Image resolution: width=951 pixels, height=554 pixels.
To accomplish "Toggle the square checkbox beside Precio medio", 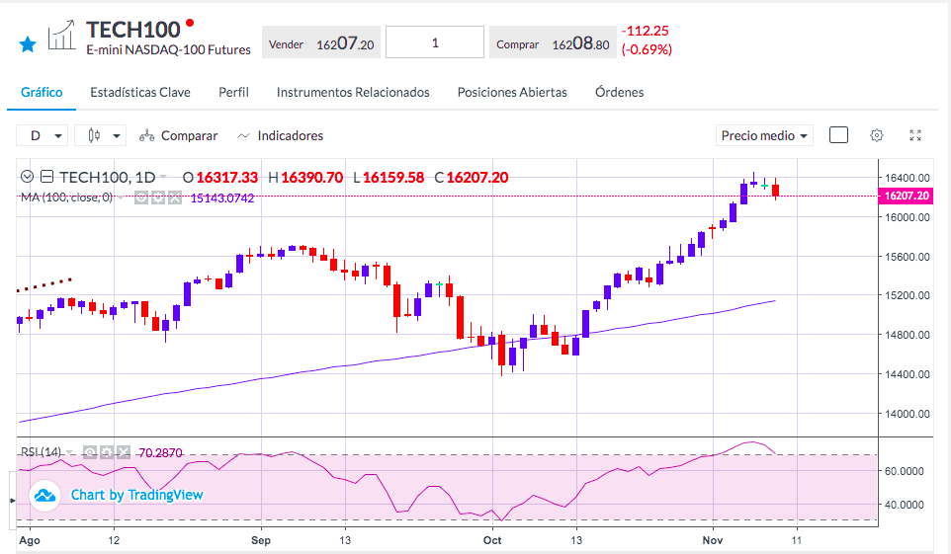I will [838, 135].
